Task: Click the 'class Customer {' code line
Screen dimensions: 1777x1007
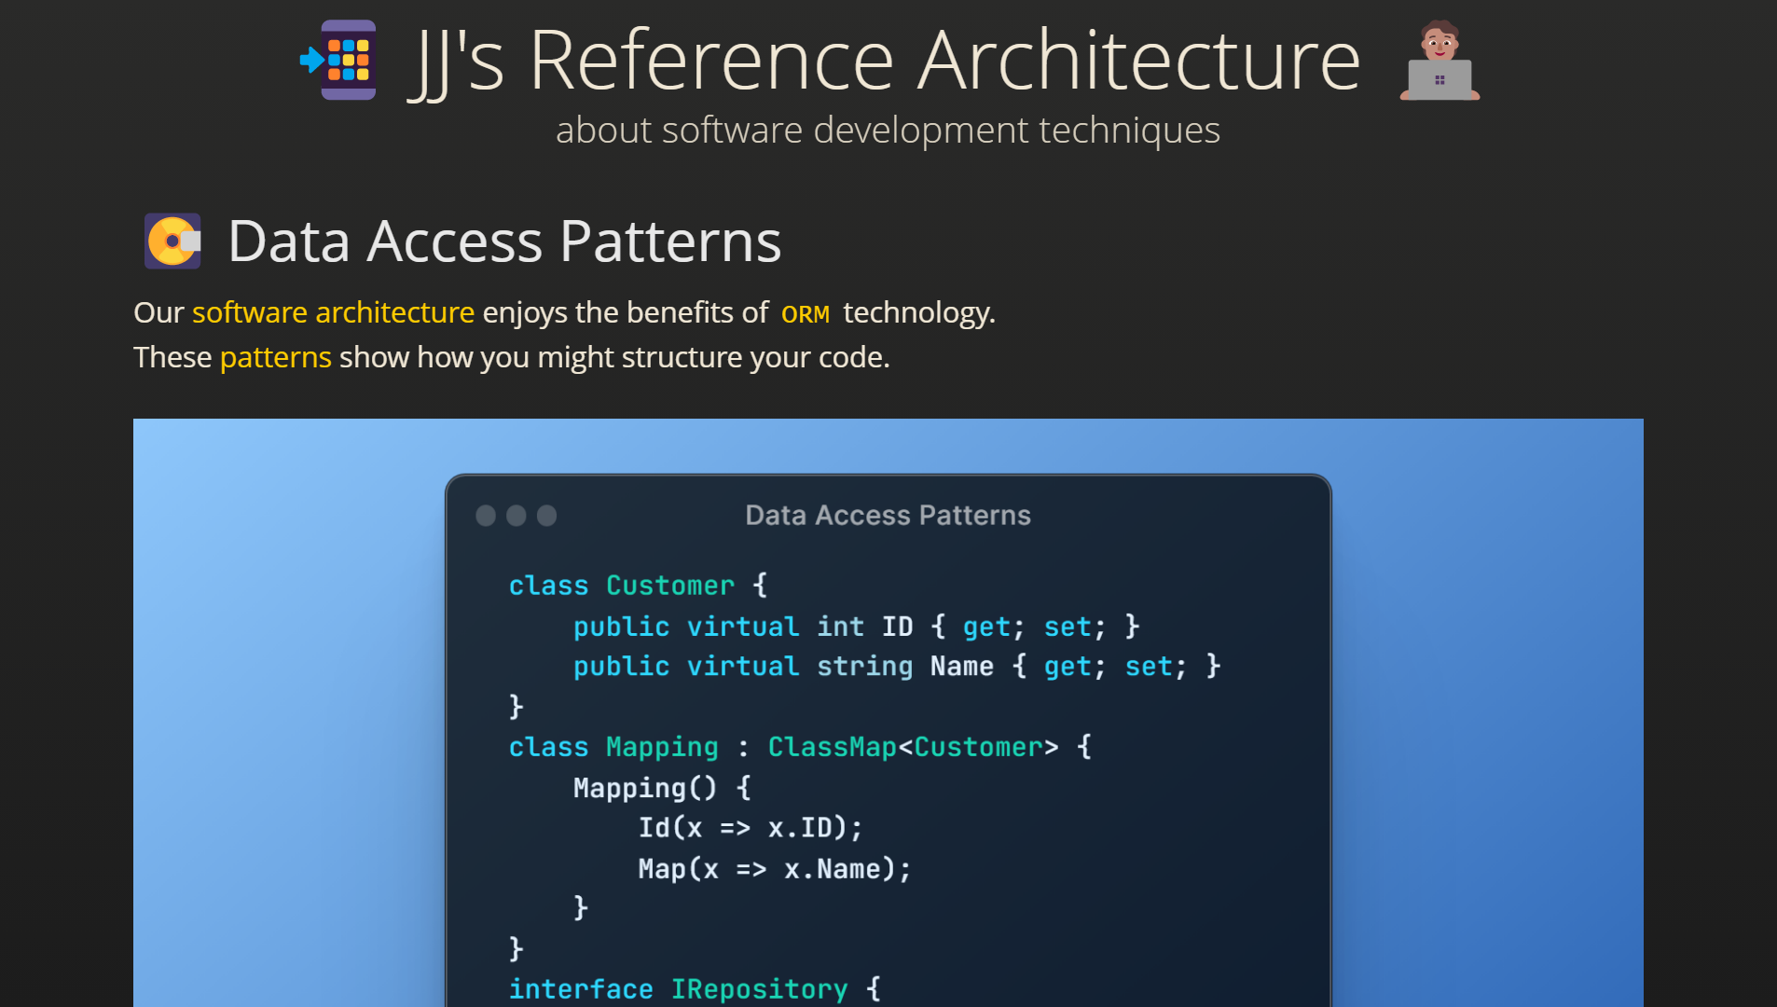Action: (x=638, y=586)
